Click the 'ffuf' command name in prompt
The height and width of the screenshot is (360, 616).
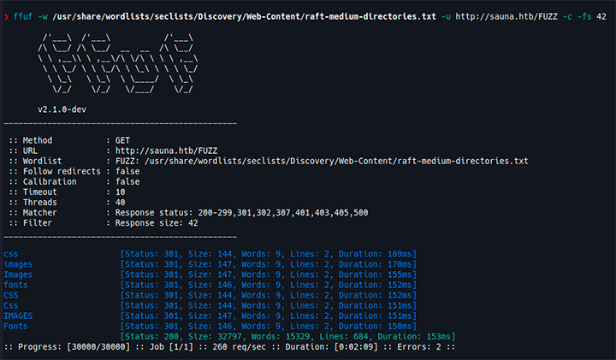pos(23,16)
